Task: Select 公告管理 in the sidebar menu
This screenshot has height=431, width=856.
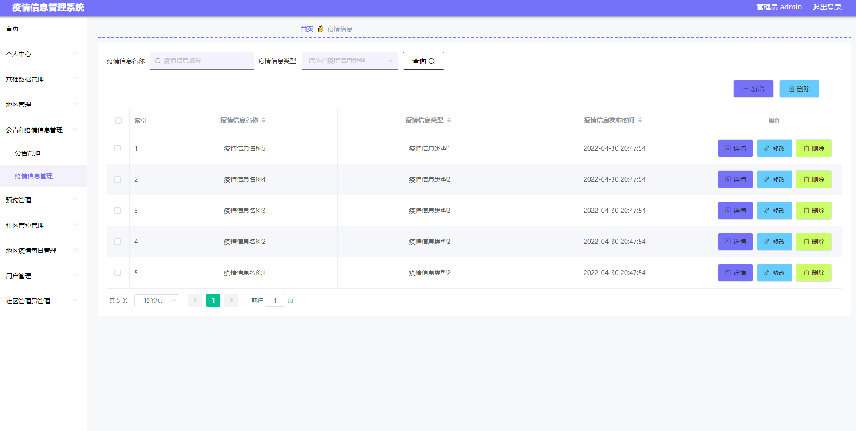Action: point(27,153)
